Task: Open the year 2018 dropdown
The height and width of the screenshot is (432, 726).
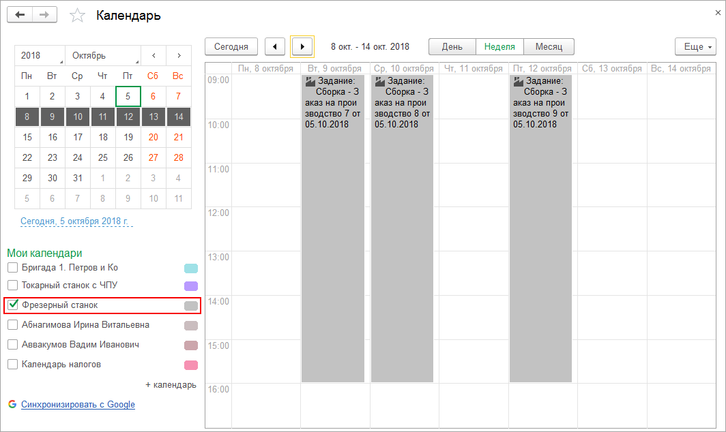Action: coord(40,55)
